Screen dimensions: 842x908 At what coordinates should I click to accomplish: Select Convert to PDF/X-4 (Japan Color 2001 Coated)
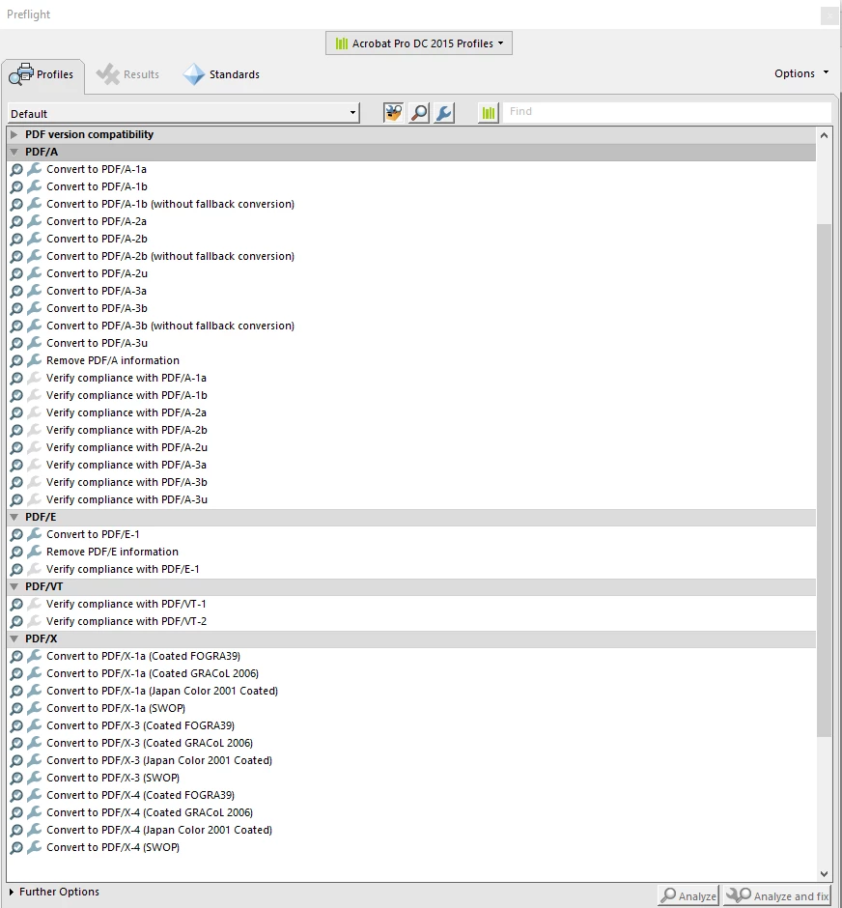(159, 829)
